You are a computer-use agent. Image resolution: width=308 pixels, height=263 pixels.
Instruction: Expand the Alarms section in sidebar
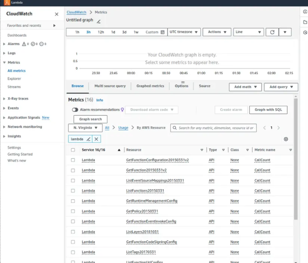click(4, 44)
